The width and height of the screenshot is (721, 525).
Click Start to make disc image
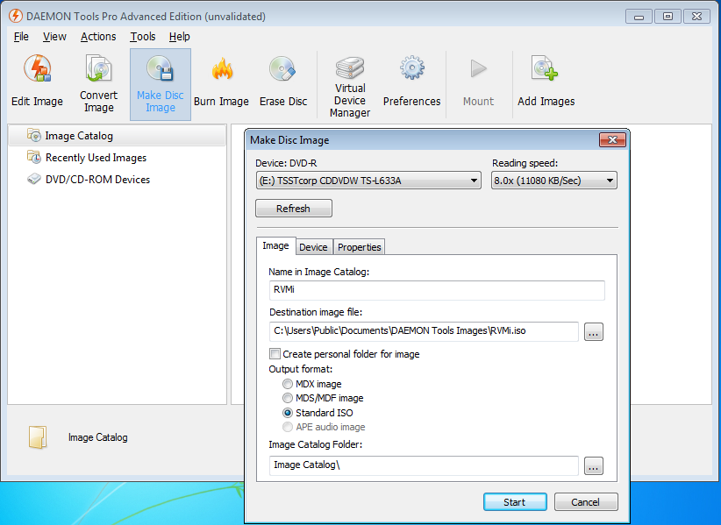click(515, 501)
